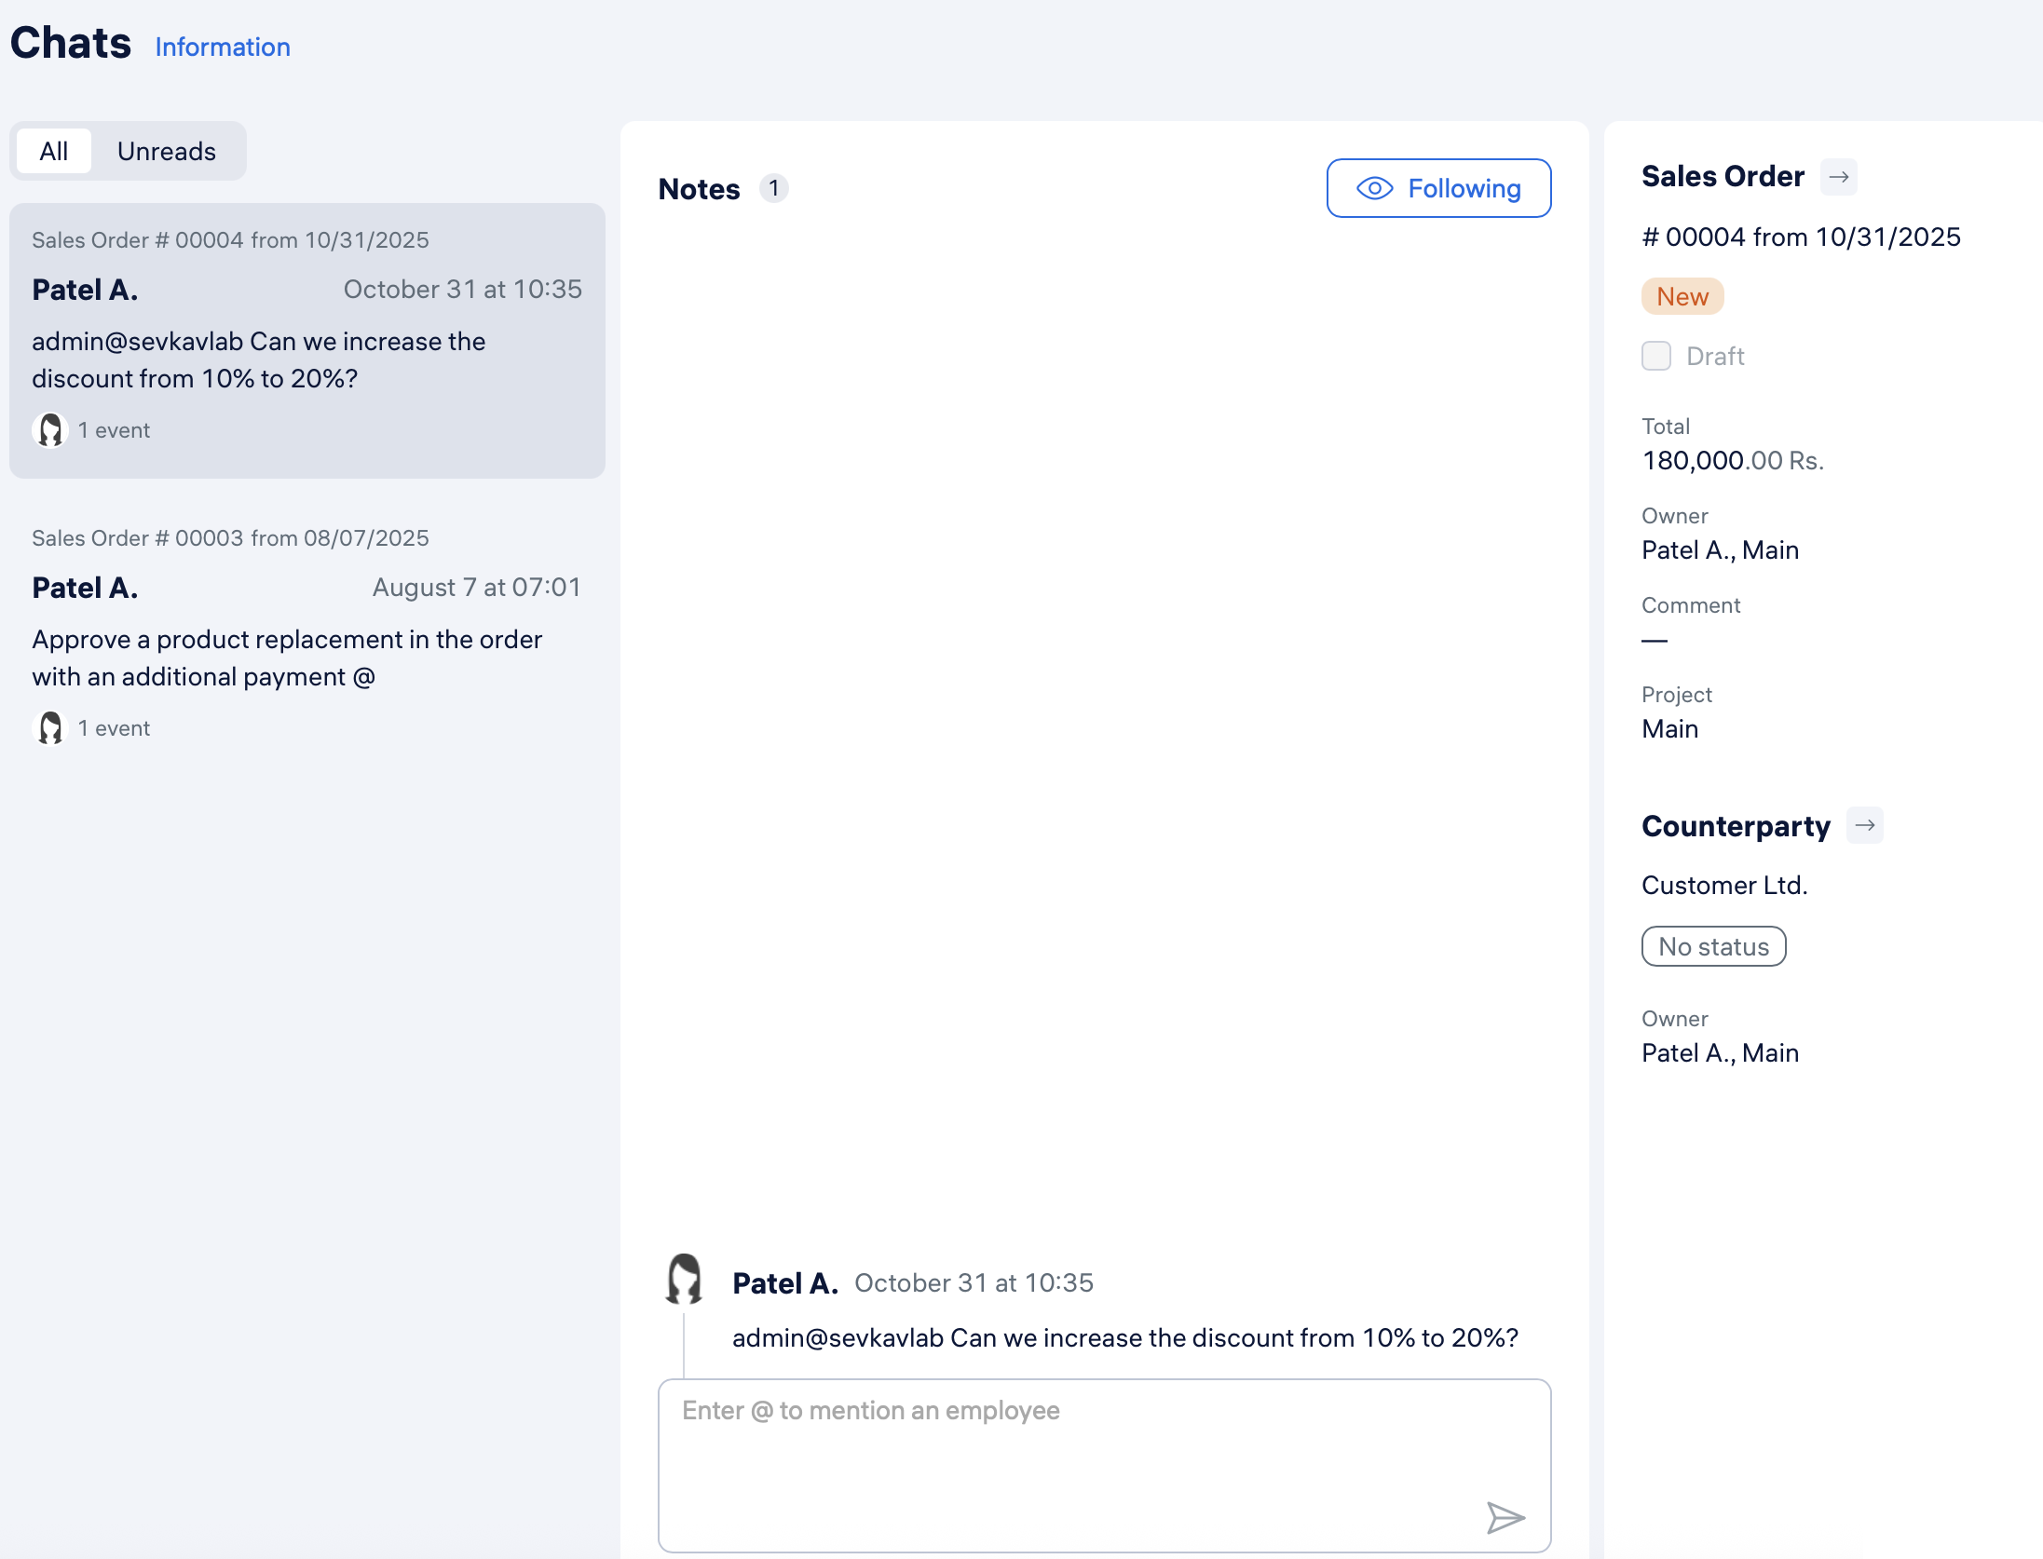
Task: Click the avatar in the October 31 chat card
Action: click(x=50, y=430)
